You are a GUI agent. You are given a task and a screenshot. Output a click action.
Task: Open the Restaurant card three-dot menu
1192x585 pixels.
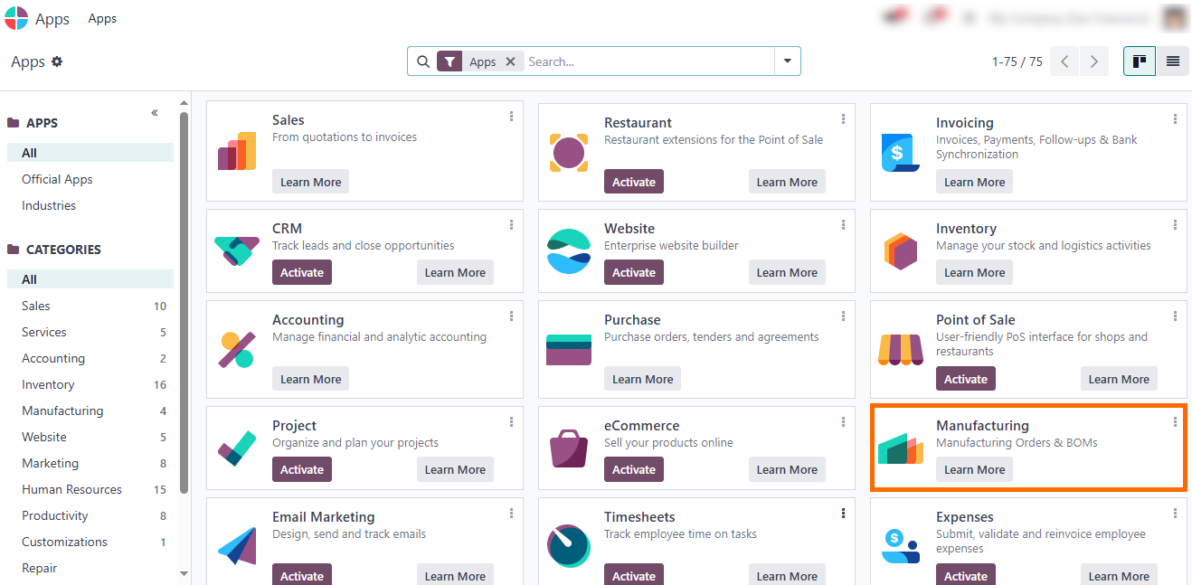click(x=843, y=119)
